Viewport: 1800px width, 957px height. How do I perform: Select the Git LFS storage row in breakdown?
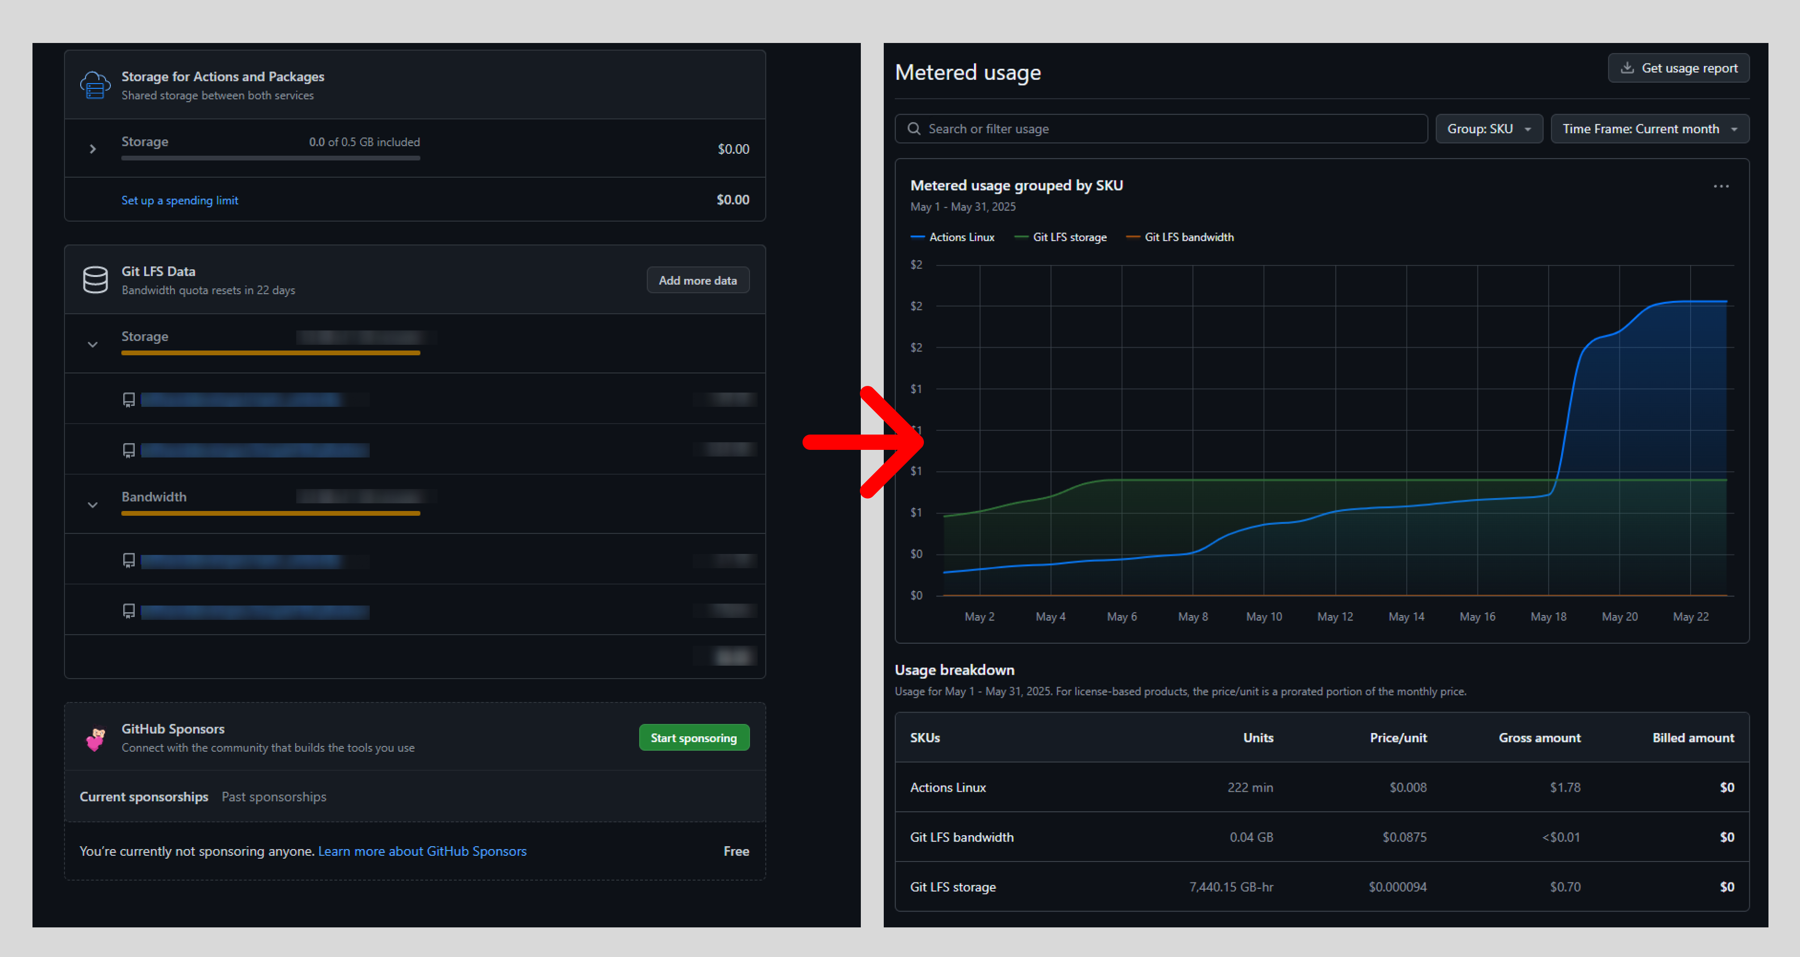point(1321,886)
